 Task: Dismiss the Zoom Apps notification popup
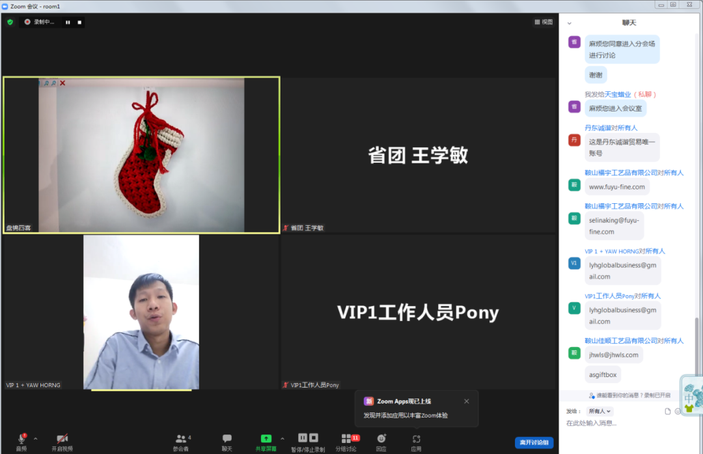(x=466, y=401)
